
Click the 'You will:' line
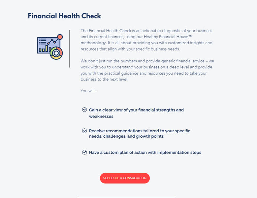click(x=88, y=90)
